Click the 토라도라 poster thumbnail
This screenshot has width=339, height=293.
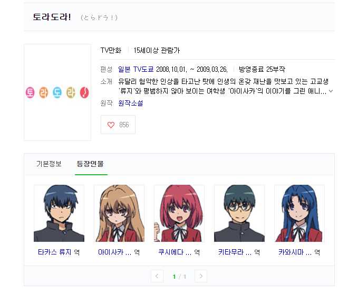(57, 92)
